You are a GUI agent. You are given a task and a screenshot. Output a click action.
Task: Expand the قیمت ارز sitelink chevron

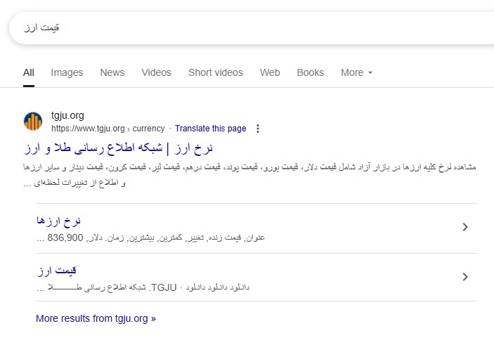(x=465, y=277)
